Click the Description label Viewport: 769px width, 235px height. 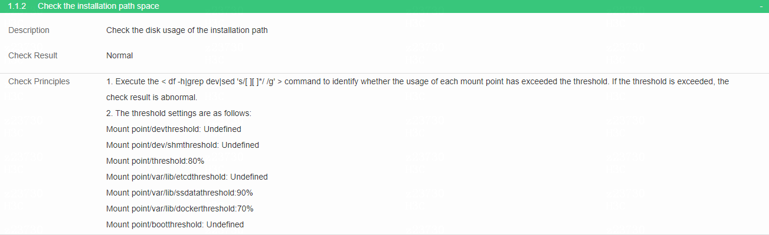[29, 30]
